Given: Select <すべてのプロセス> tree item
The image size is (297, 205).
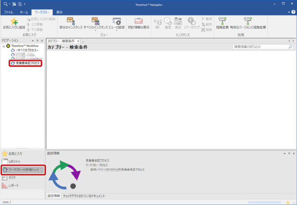Looking at the screenshot, I should 27,50.
